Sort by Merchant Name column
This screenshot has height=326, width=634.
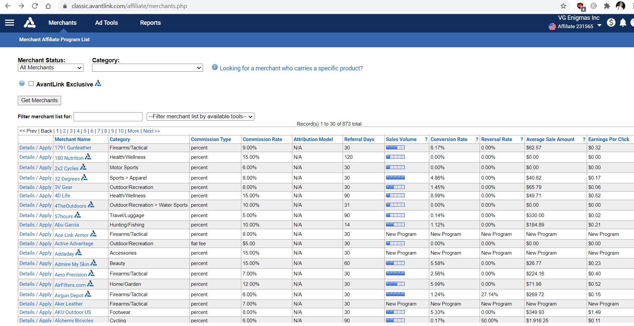click(x=72, y=139)
